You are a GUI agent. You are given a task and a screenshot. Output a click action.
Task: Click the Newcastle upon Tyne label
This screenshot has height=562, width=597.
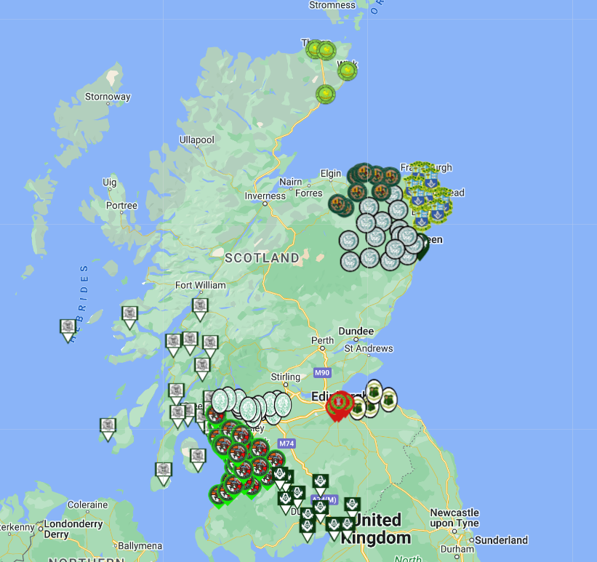(x=454, y=518)
